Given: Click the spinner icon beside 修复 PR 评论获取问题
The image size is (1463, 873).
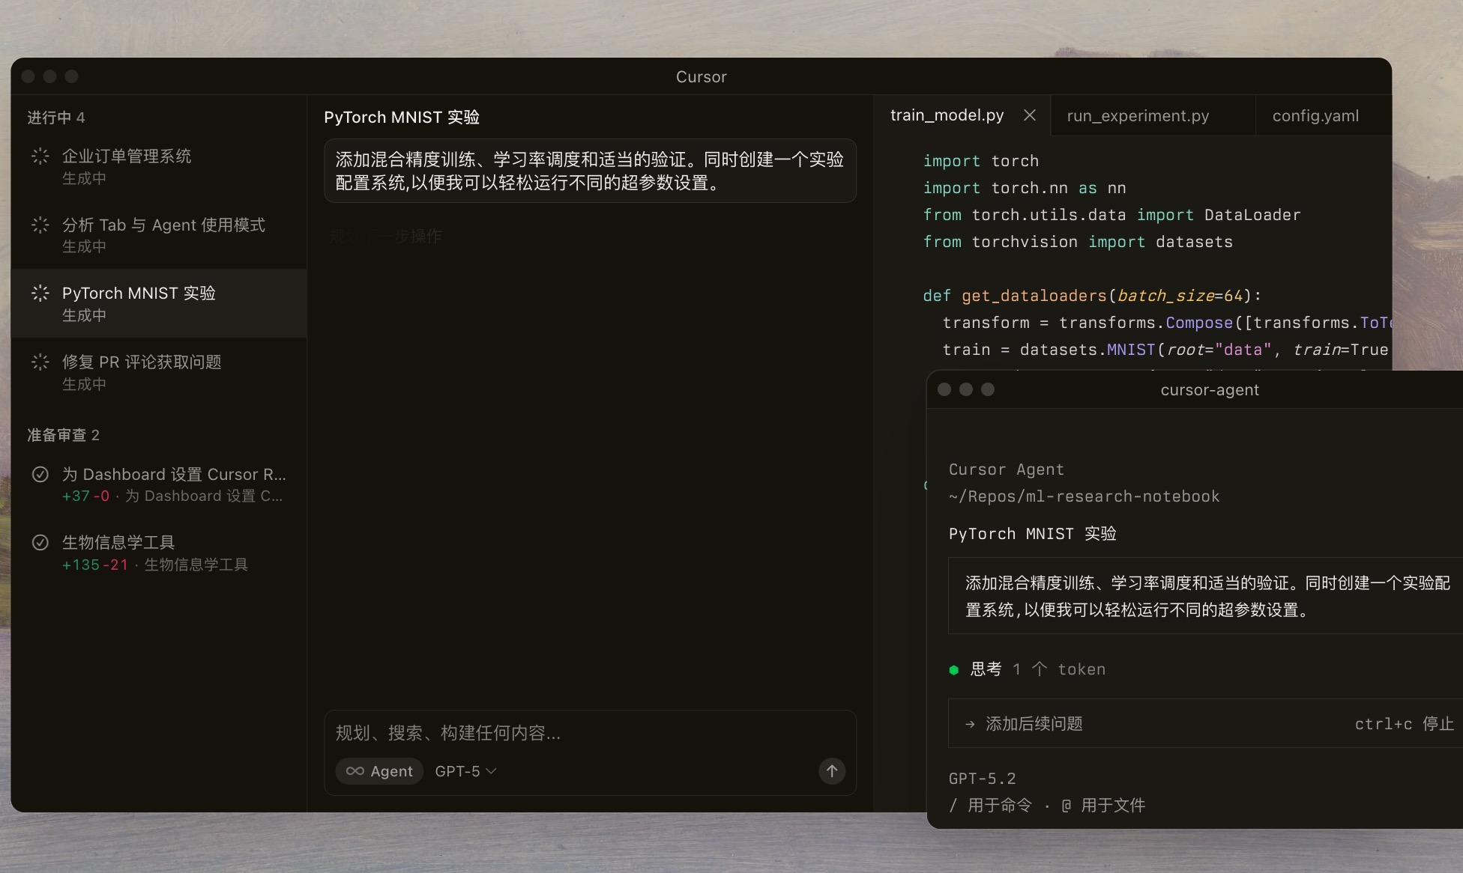Looking at the screenshot, I should [x=40, y=362].
